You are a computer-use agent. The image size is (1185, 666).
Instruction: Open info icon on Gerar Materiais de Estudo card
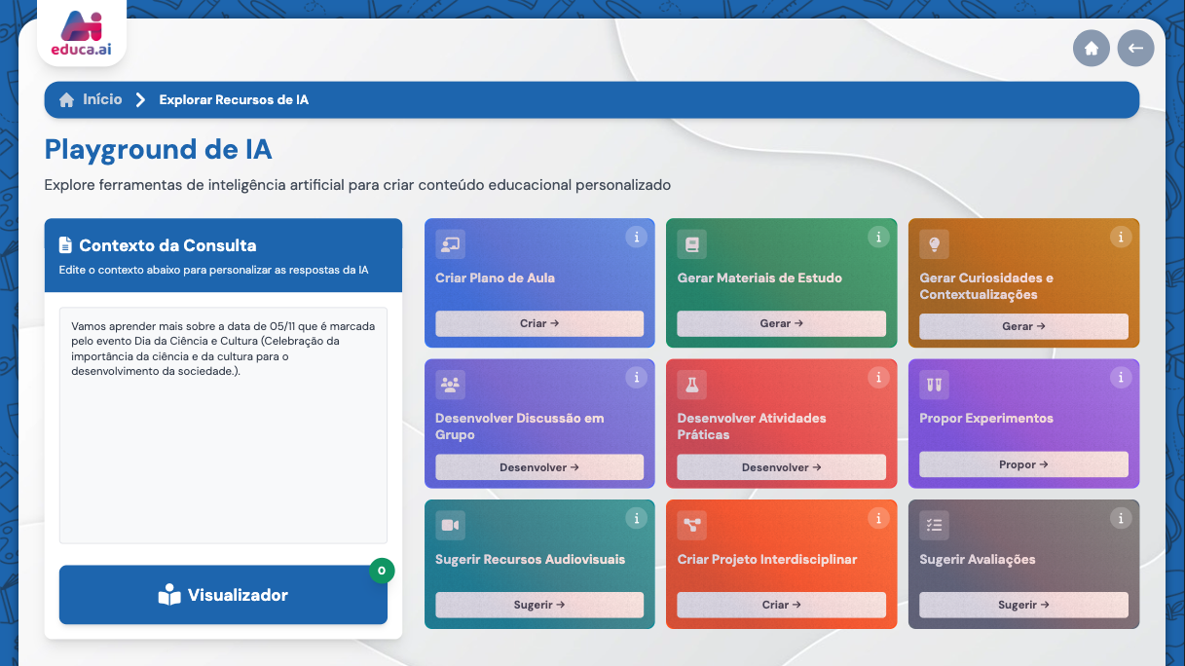pos(878,237)
